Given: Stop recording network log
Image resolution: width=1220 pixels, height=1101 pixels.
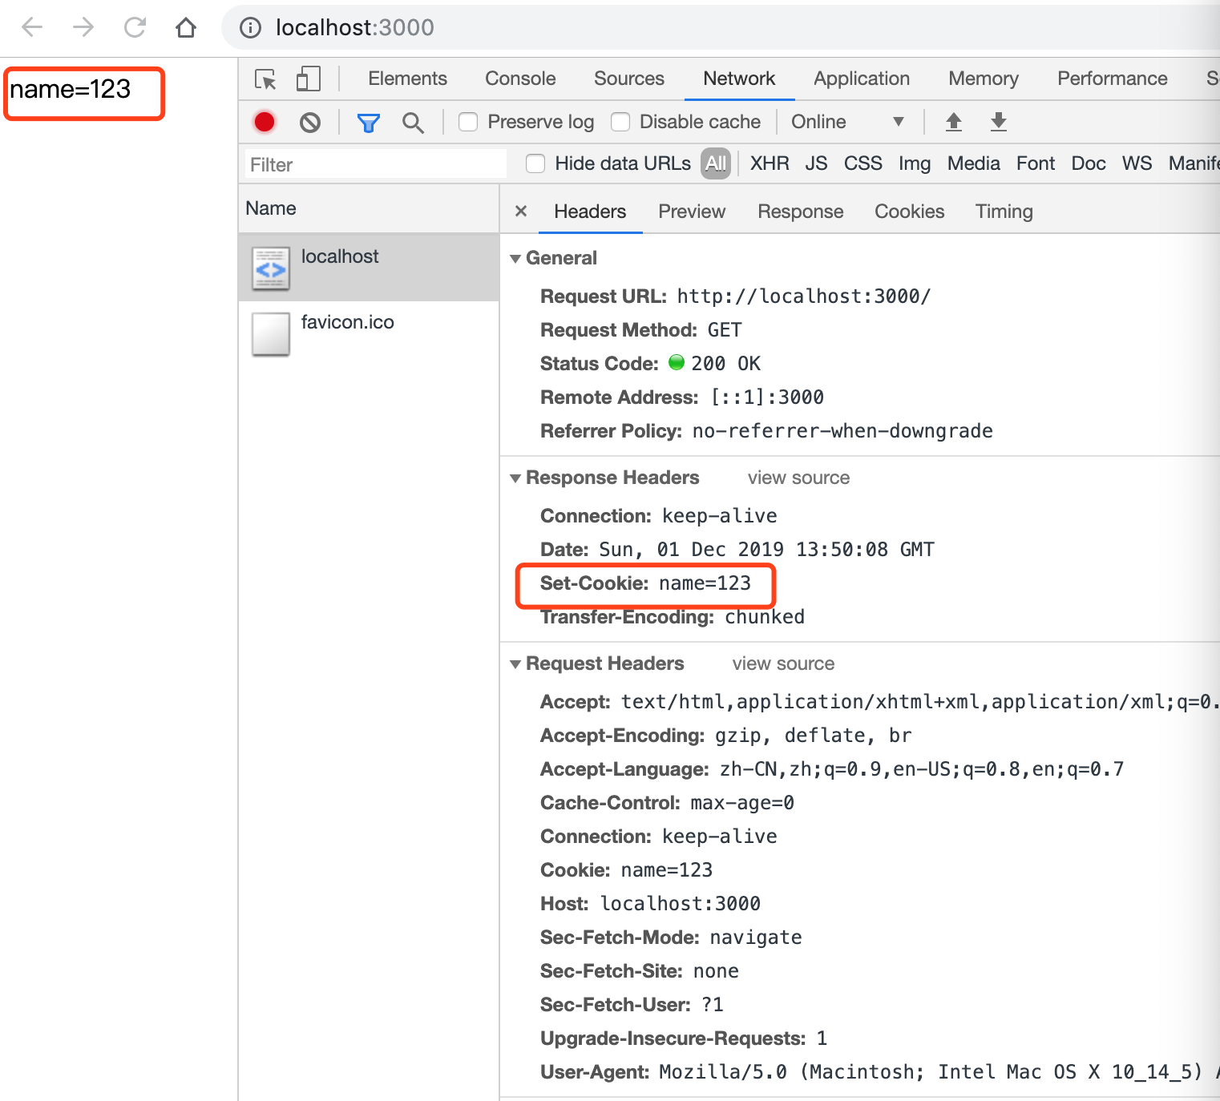Looking at the screenshot, I should click(265, 122).
